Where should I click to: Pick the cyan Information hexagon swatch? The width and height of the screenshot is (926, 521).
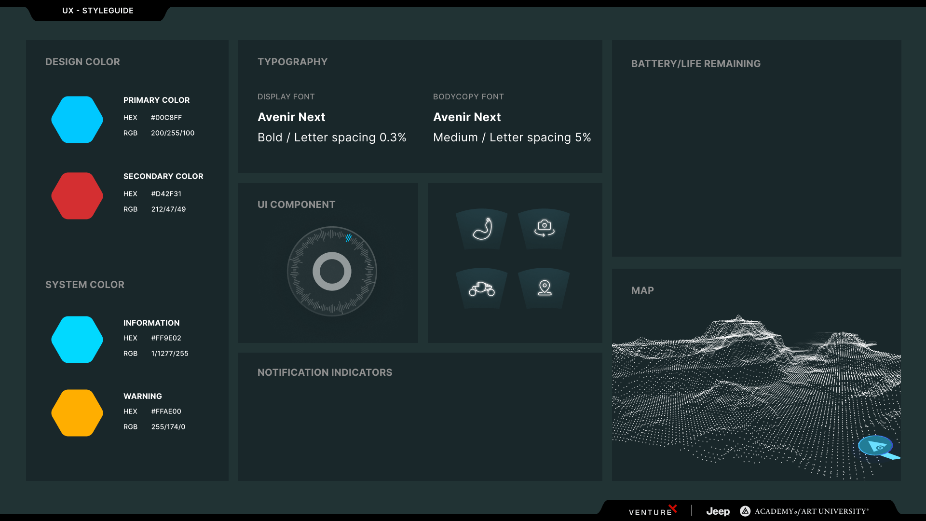[x=77, y=340]
